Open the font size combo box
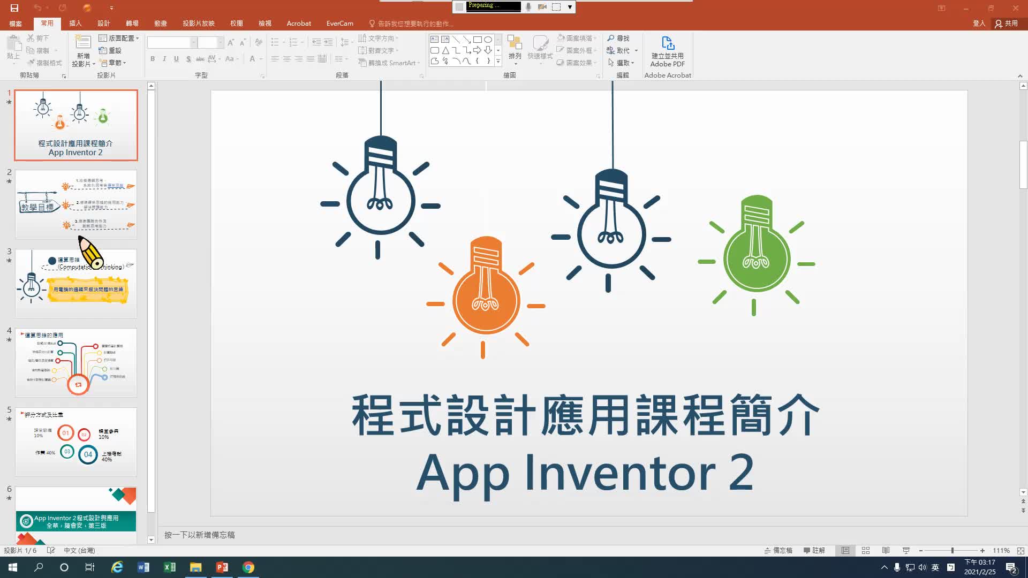 tap(210, 42)
